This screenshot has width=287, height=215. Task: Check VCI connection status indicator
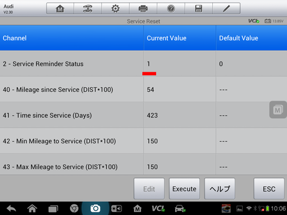tap(254, 21)
